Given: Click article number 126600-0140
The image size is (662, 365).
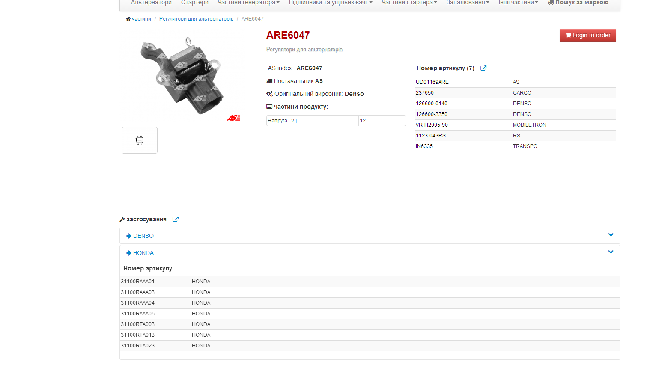Looking at the screenshot, I should click(432, 104).
